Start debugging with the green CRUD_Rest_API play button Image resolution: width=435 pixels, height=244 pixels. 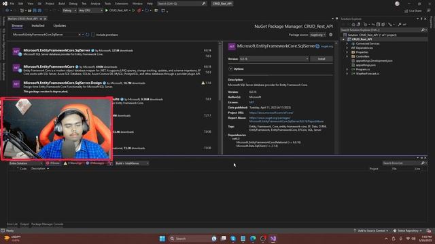[x=116, y=10]
